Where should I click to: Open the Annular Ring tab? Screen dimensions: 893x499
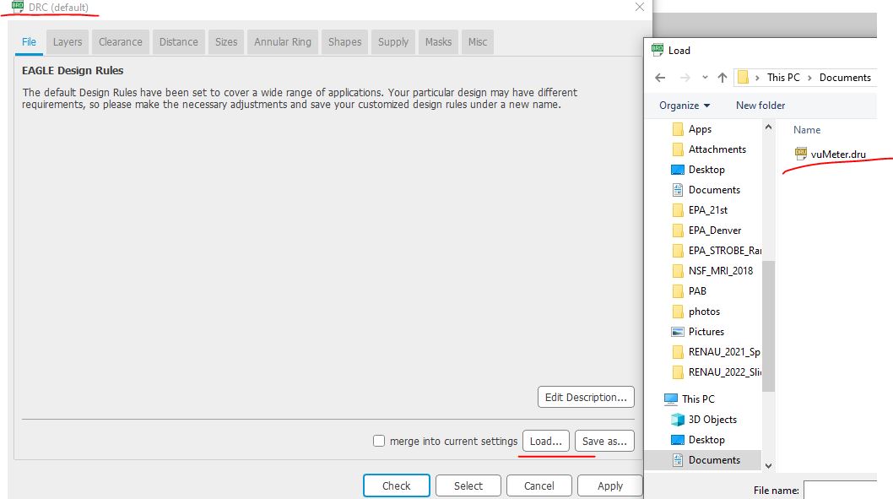coord(283,42)
